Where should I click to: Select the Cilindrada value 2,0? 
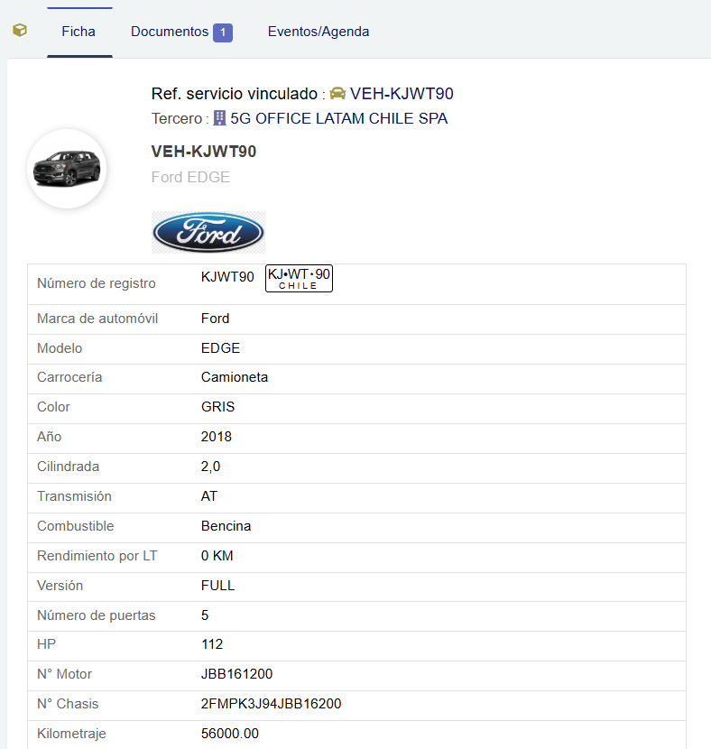pos(210,467)
